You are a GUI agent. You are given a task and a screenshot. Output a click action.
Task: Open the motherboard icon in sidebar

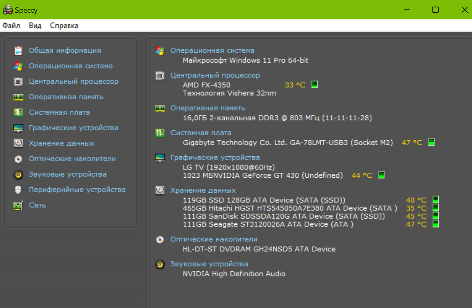click(18, 113)
